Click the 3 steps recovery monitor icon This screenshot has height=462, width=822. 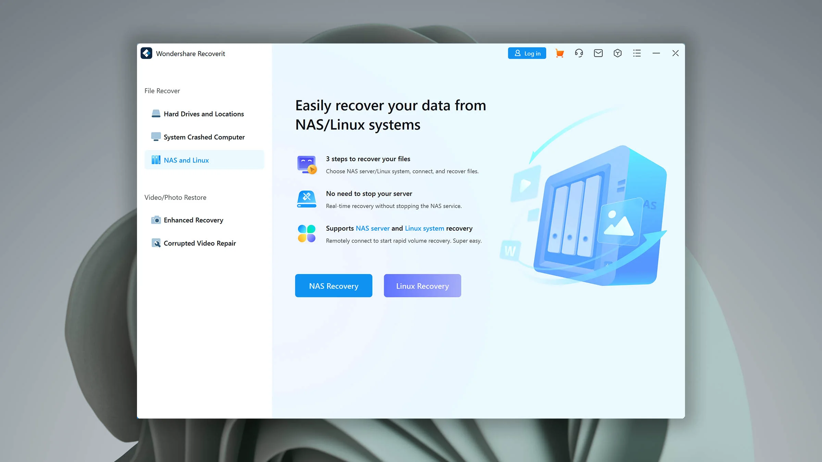click(x=307, y=165)
